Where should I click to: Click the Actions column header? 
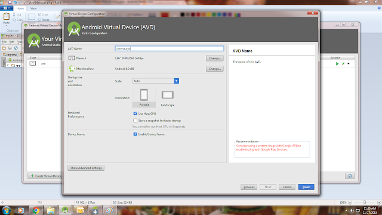335,58
